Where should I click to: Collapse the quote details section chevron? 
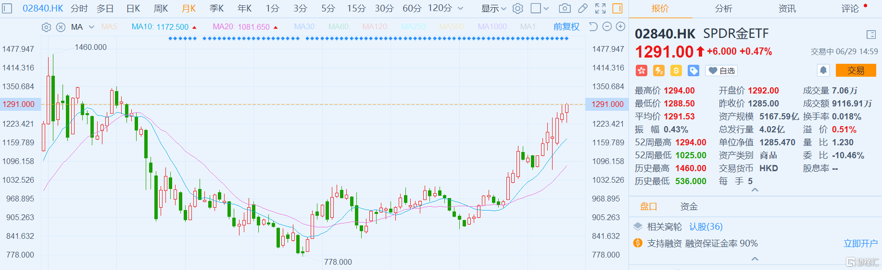(x=755, y=190)
